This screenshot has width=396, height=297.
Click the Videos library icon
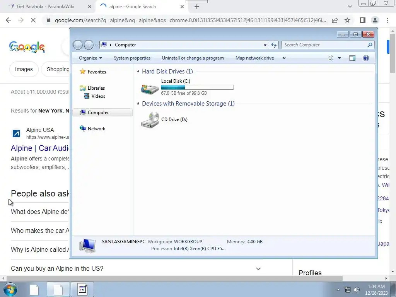tap(87, 96)
